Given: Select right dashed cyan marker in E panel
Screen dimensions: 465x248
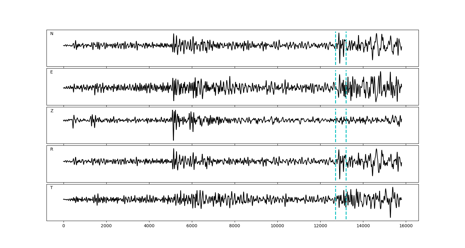Looking at the screenshot, I should tap(346, 77).
